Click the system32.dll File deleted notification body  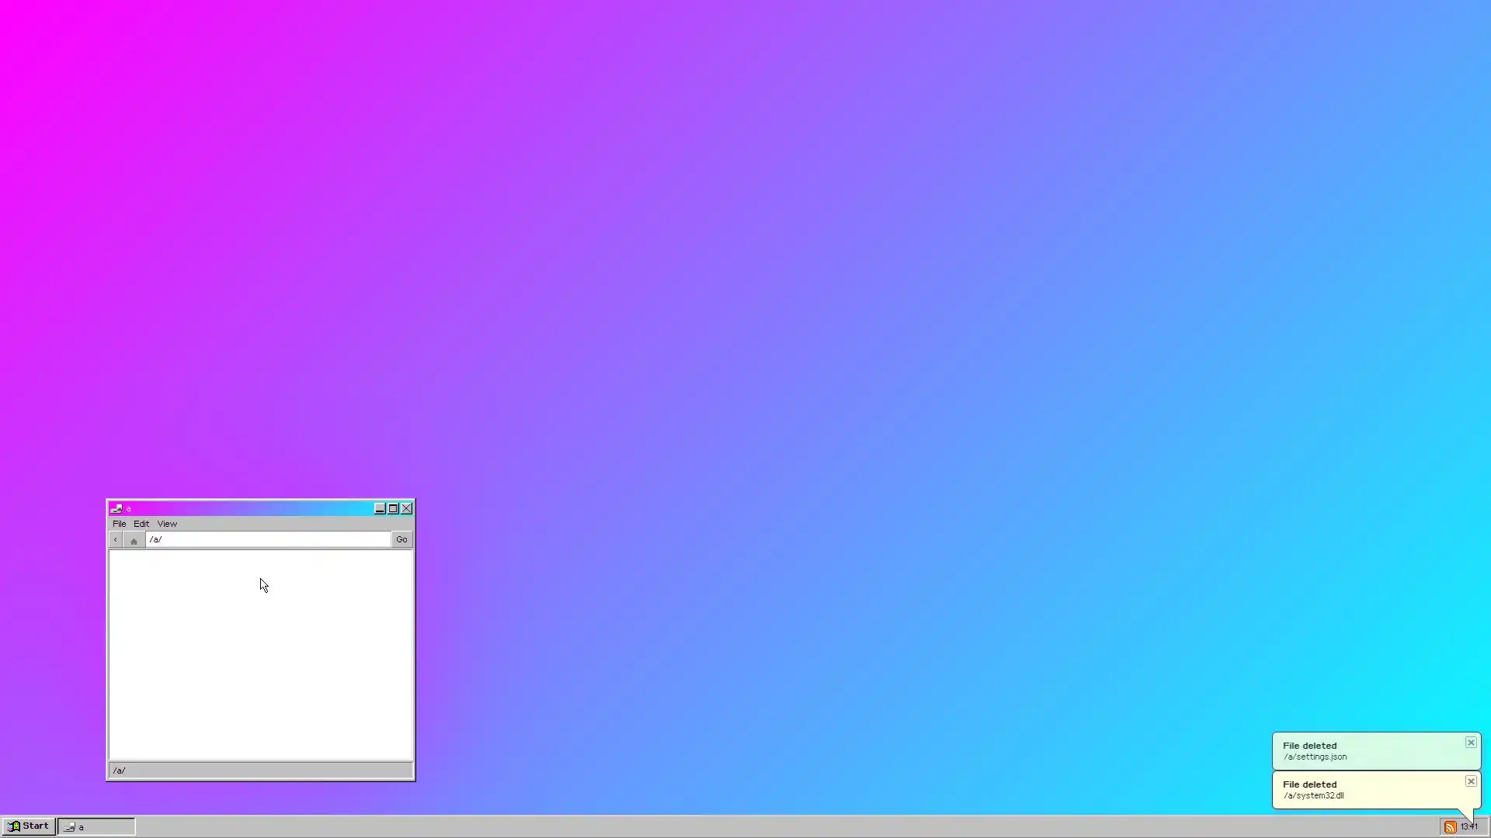click(x=1367, y=790)
